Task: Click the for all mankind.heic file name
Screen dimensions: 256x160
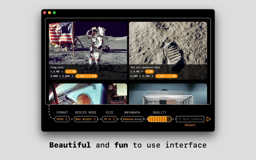Action: 145,67
